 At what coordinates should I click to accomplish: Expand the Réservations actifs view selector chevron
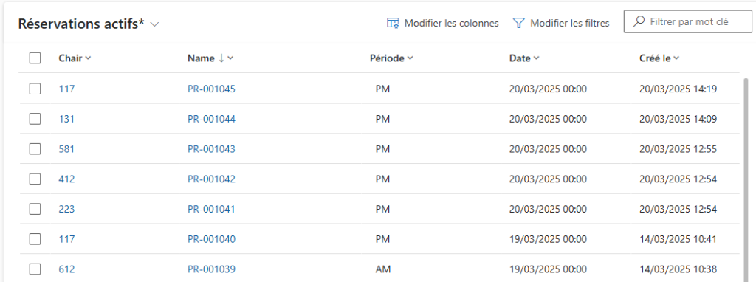154,24
